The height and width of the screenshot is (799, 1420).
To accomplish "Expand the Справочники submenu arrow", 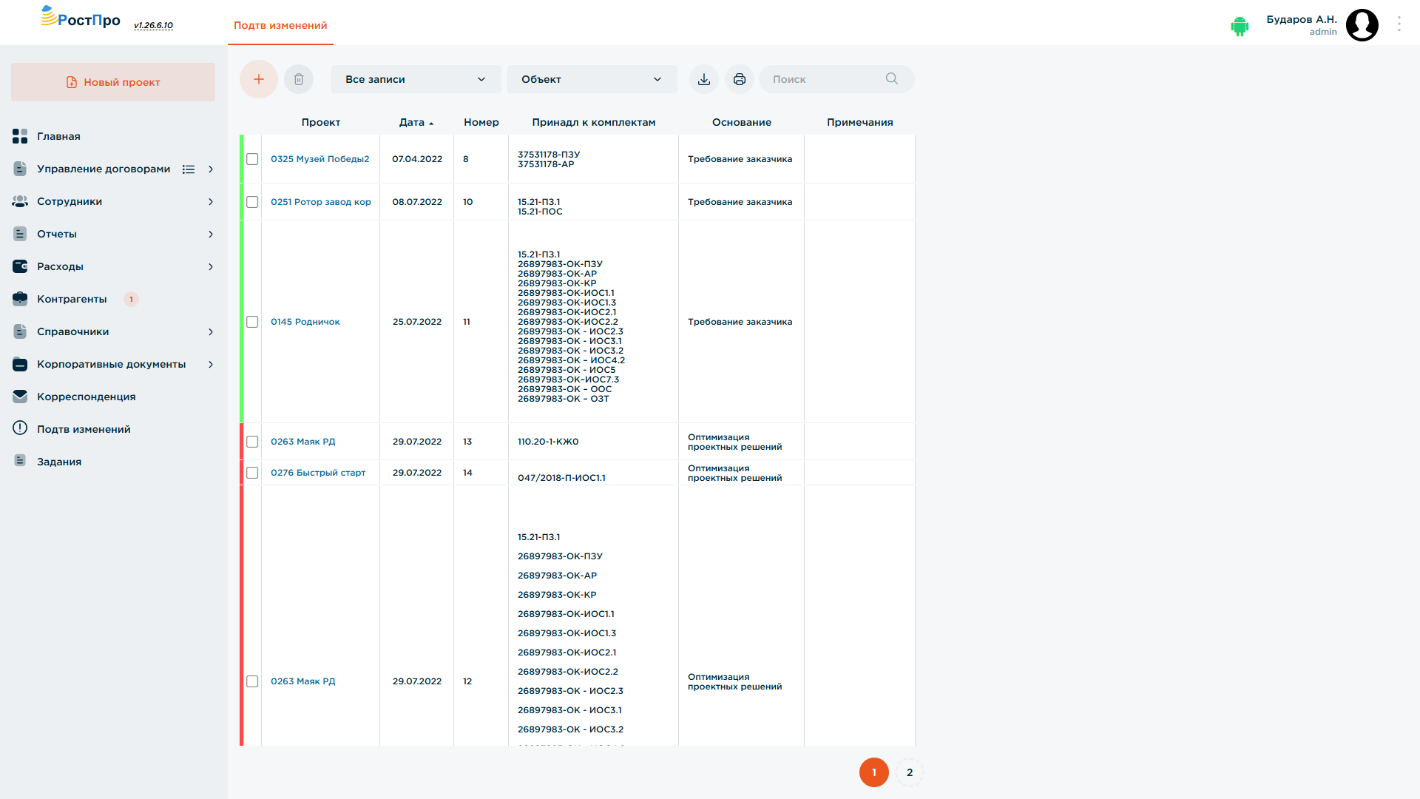I will coord(211,332).
